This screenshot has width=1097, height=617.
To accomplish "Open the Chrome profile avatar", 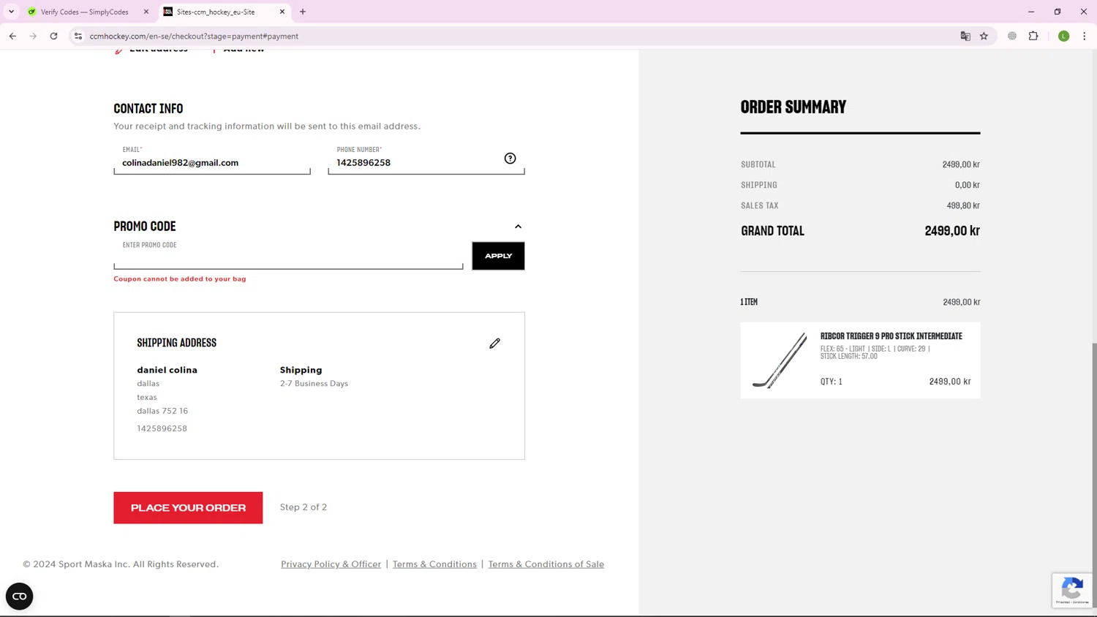I will click(x=1064, y=36).
